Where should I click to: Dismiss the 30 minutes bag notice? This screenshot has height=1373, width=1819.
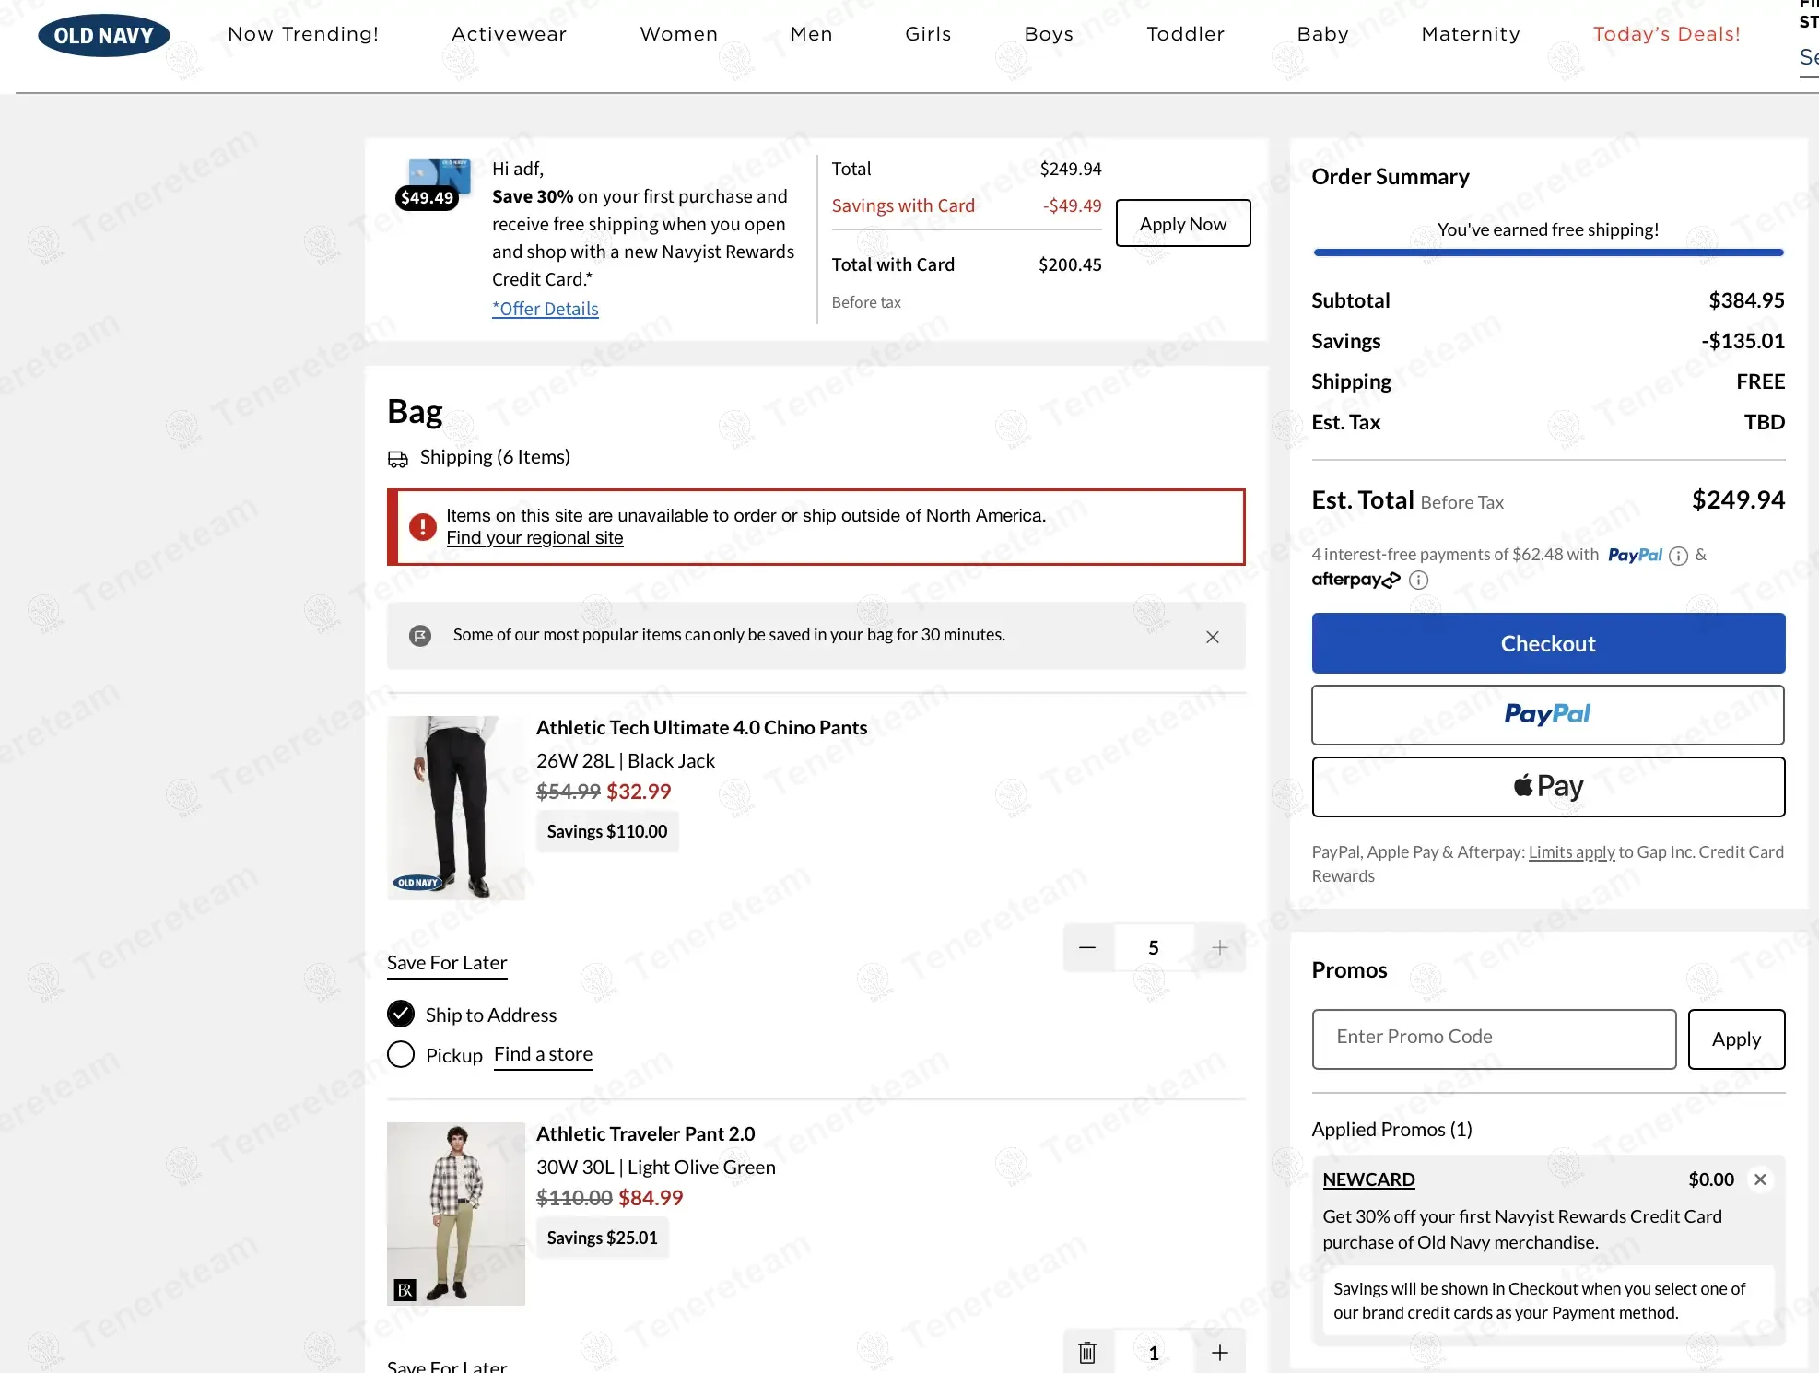coord(1212,637)
